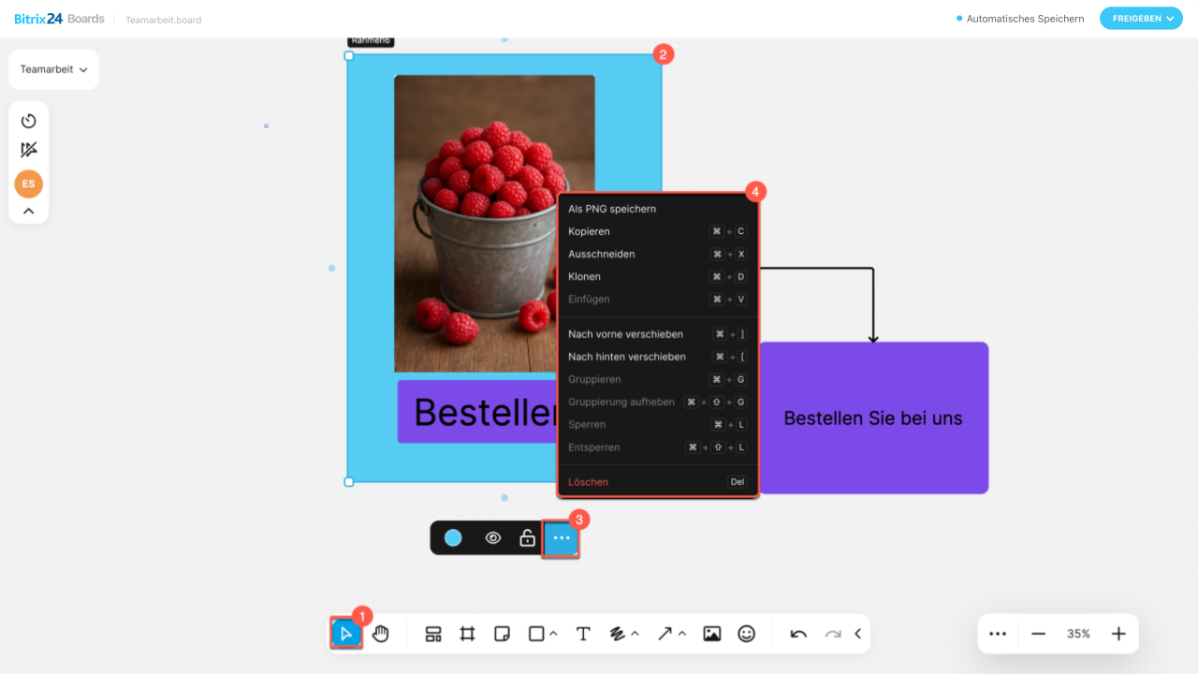The height and width of the screenshot is (674, 1198).
Task: Select the text tool
Action: click(583, 634)
